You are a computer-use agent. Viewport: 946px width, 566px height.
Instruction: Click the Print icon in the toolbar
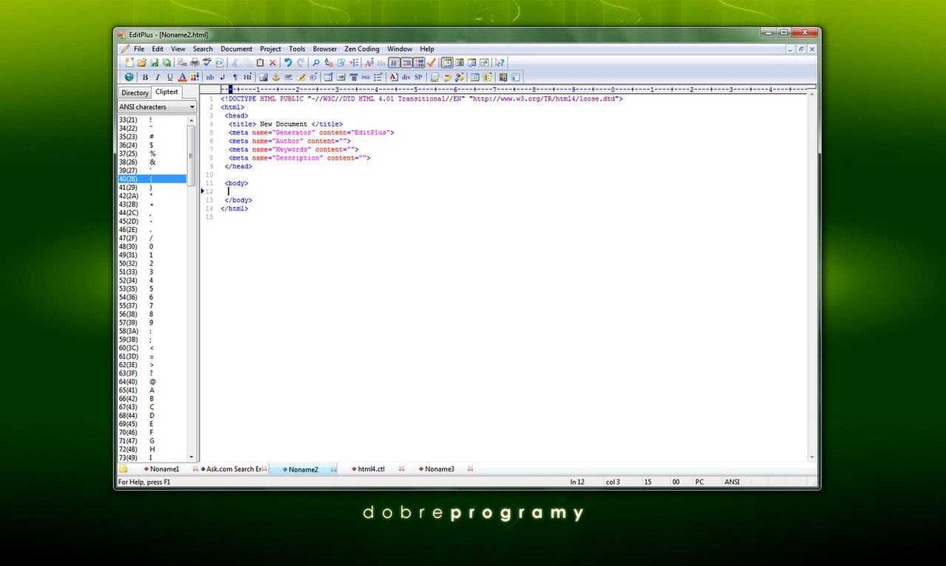click(x=194, y=63)
